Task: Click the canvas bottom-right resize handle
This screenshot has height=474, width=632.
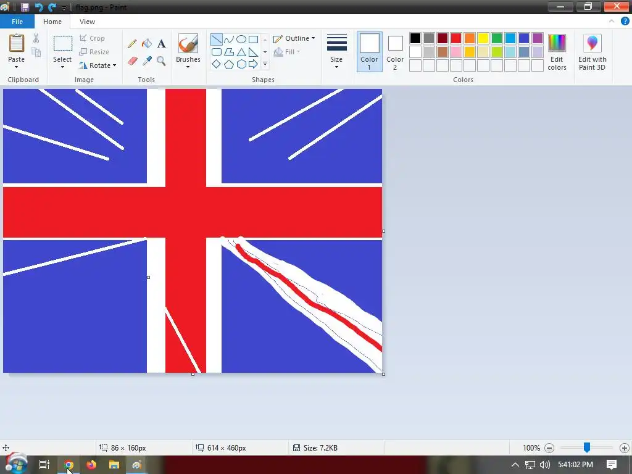Action: pos(383,374)
